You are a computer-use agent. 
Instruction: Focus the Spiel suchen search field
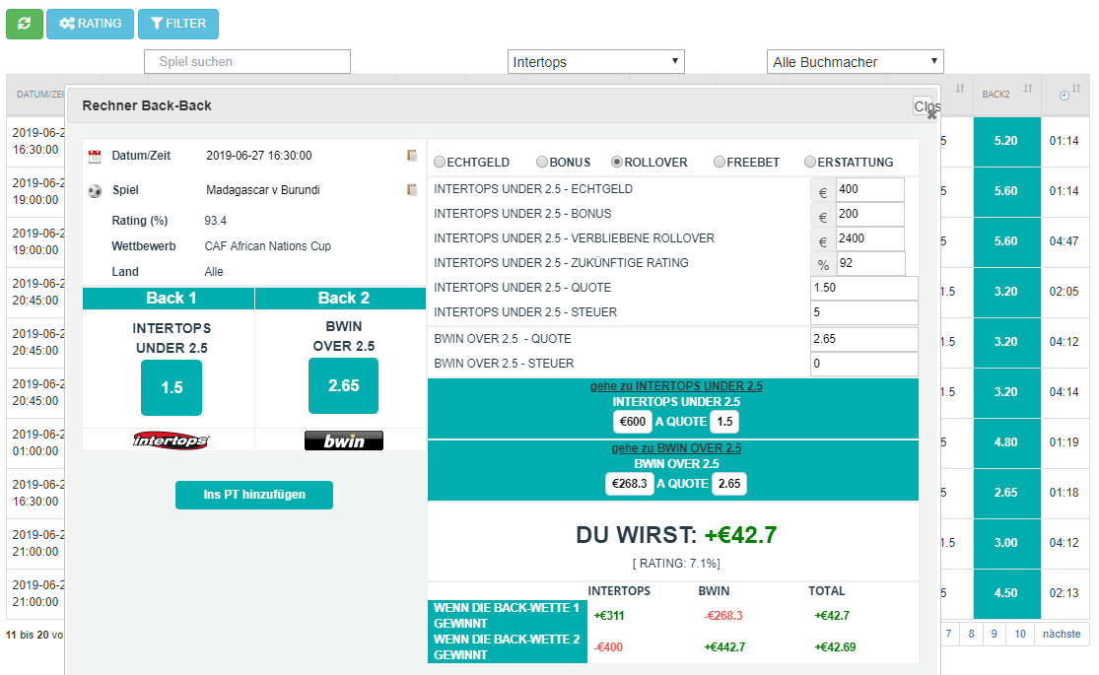[x=247, y=62]
